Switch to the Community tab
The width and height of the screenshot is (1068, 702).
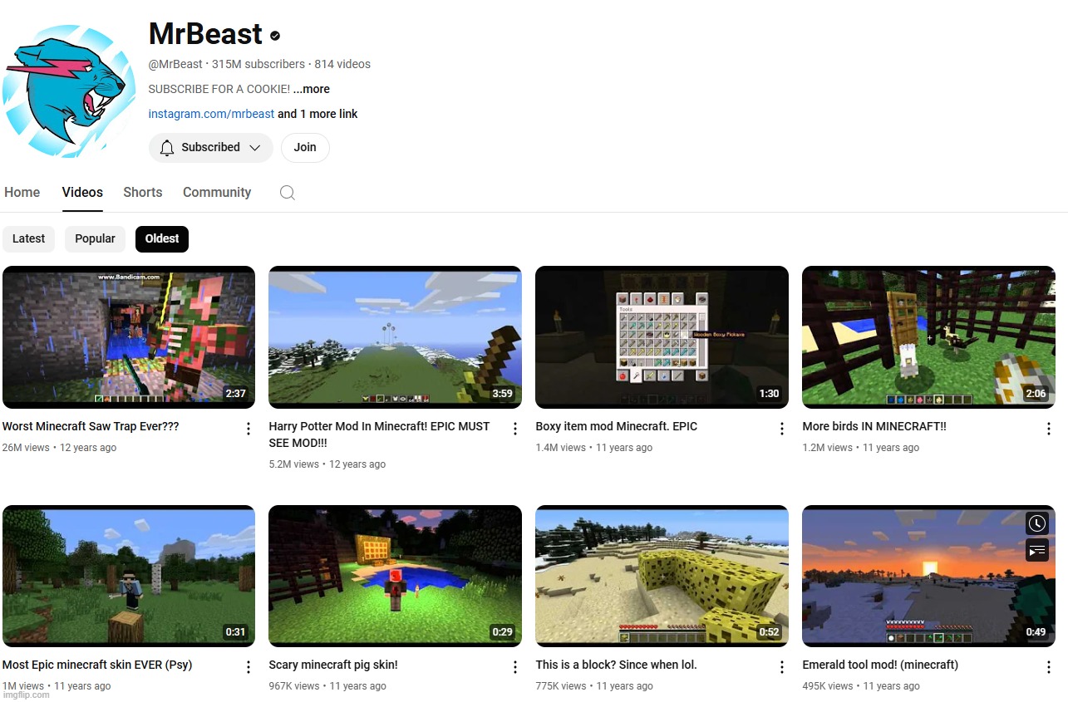[217, 192]
